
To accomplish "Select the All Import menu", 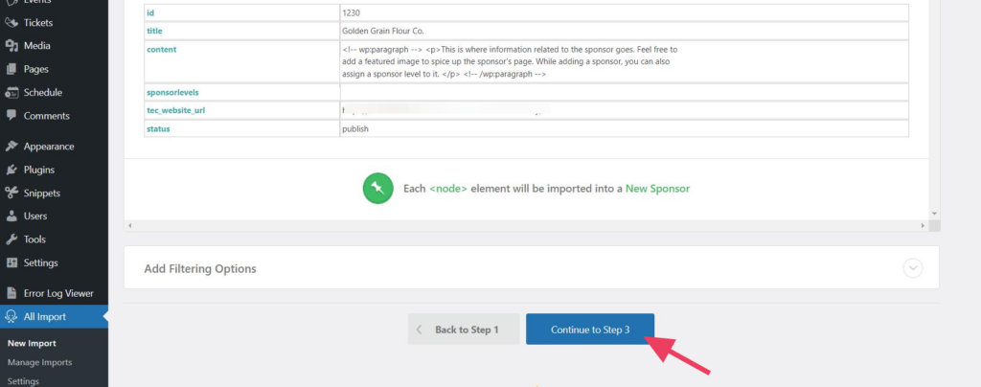I will point(44,316).
